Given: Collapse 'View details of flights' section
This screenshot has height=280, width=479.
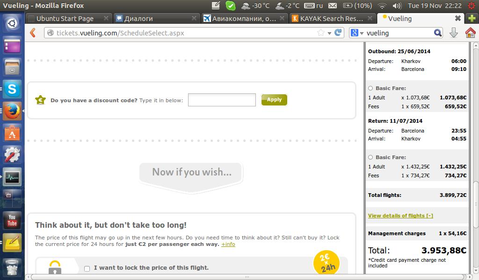Looking at the screenshot, I should coord(400,216).
